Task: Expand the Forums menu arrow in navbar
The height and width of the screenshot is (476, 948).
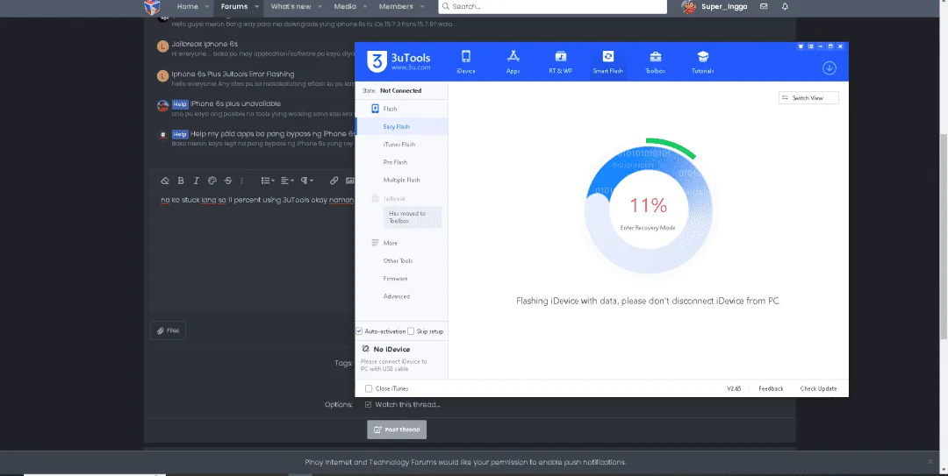Action: point(256,7)
